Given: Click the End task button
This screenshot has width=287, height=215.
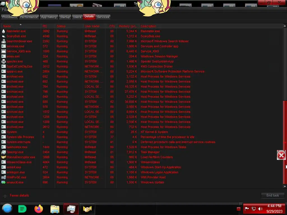Looking at the screenshot, I should tap(272, 195).
